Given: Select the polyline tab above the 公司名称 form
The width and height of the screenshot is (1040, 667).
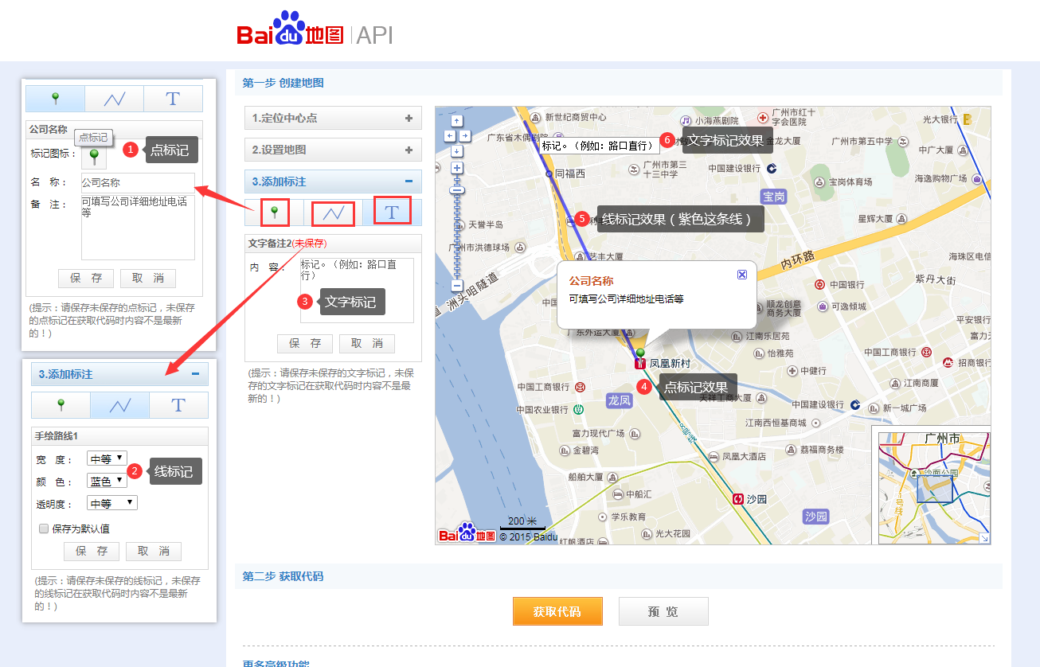Looking at the screenshot, I should (114, 99).
